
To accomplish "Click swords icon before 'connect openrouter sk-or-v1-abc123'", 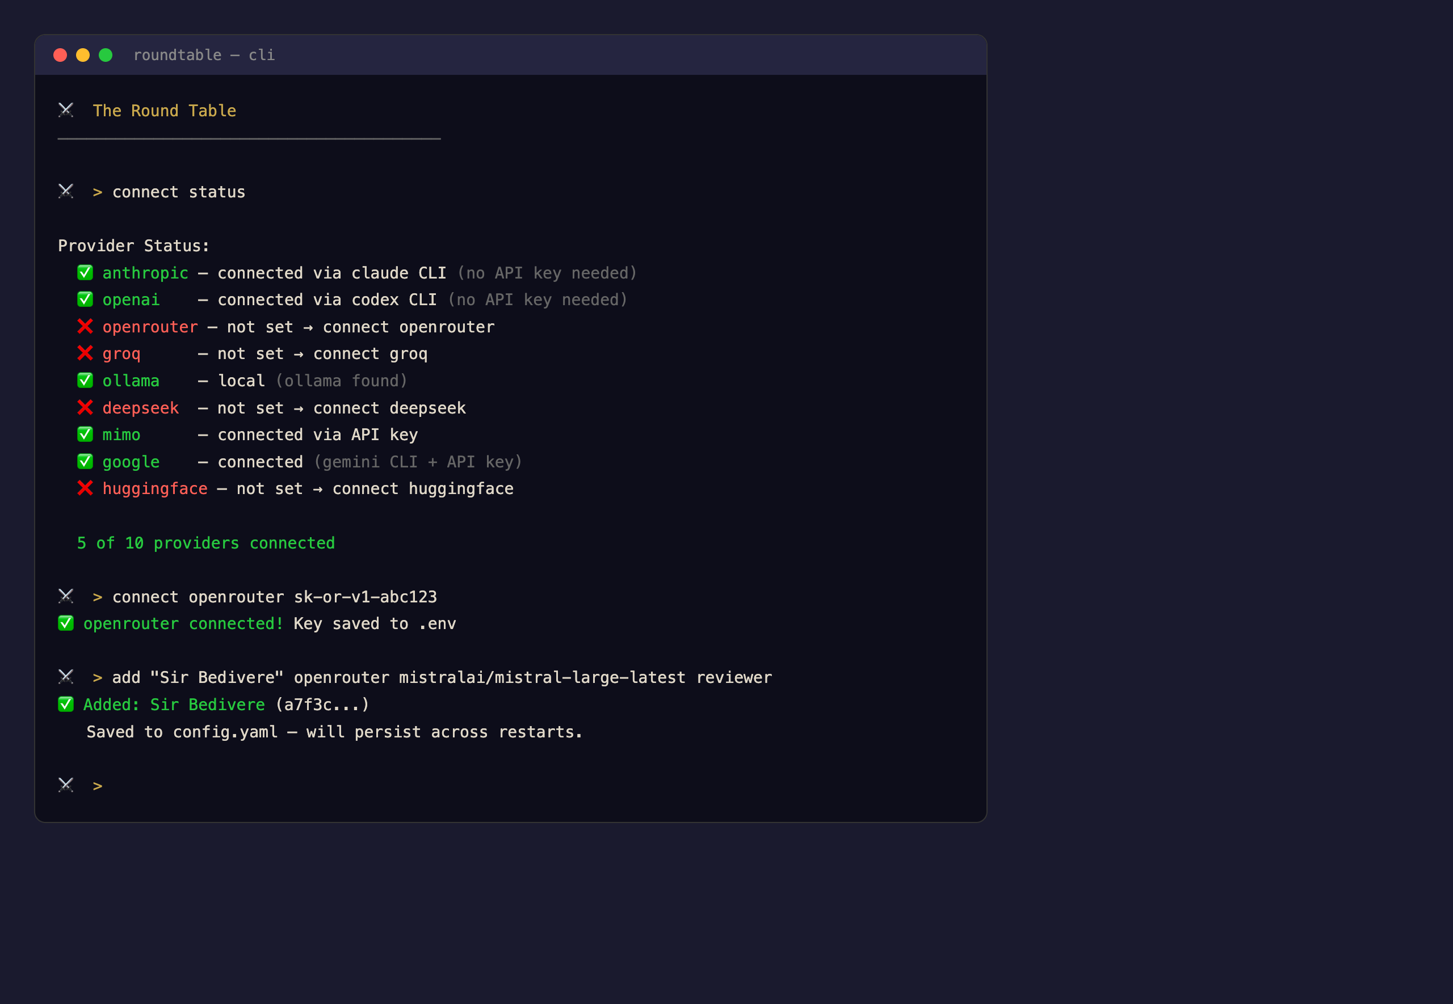I will 66,596.
